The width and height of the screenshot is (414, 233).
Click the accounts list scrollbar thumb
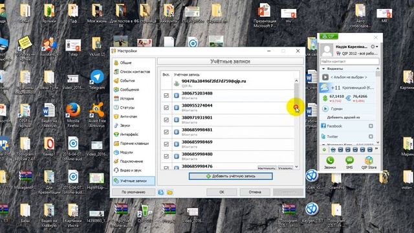click(x=296, y=95)
